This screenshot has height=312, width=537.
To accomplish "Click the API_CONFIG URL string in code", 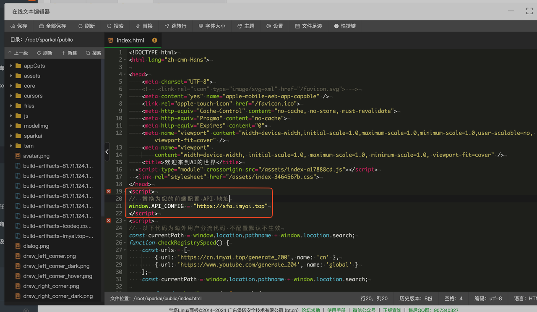I will click(230, 206).
